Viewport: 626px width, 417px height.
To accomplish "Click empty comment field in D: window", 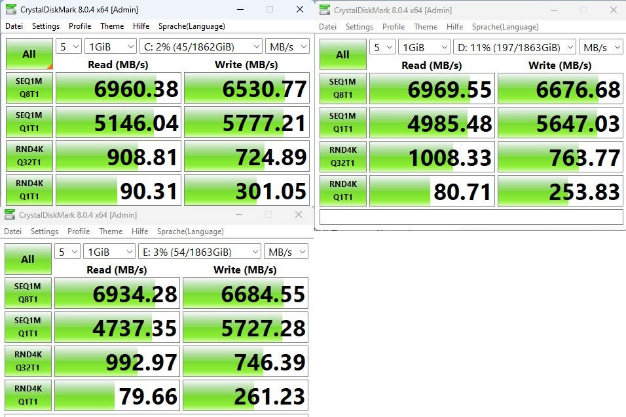I will pyautogui.click(x=471, y=217).
